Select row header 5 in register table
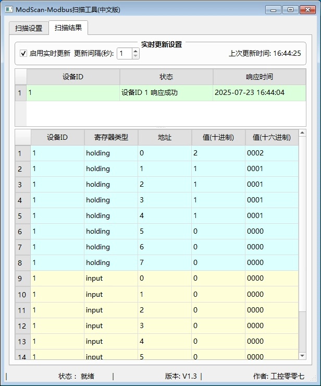321x386 pixels. pos(23,216)
